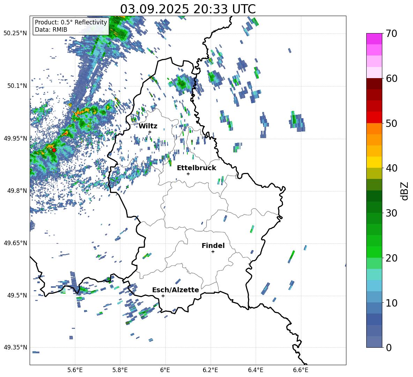This screenshot has height=377, width=413.
Task: Click the Findel cross marker
Action: 213,251
